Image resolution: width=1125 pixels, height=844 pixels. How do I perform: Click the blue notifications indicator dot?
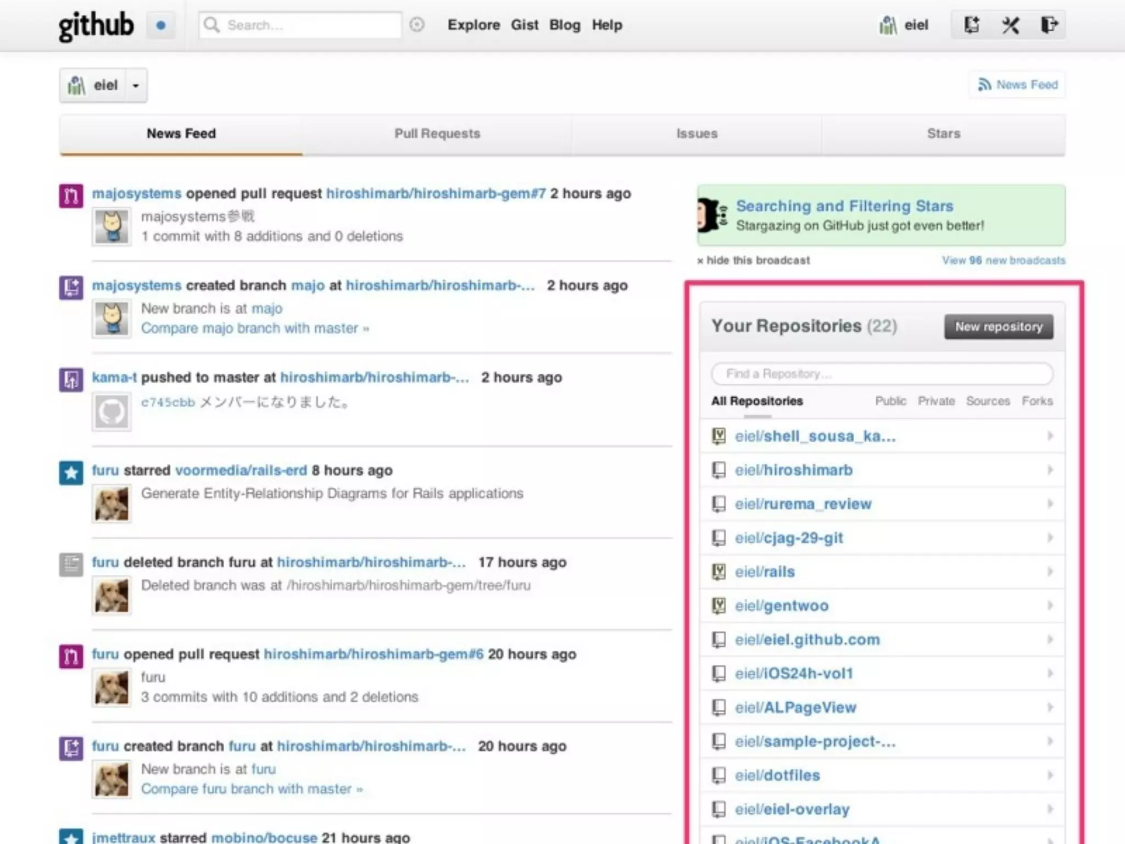[161, 25]
